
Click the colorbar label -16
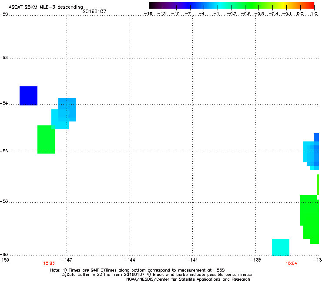pos(148,14)
